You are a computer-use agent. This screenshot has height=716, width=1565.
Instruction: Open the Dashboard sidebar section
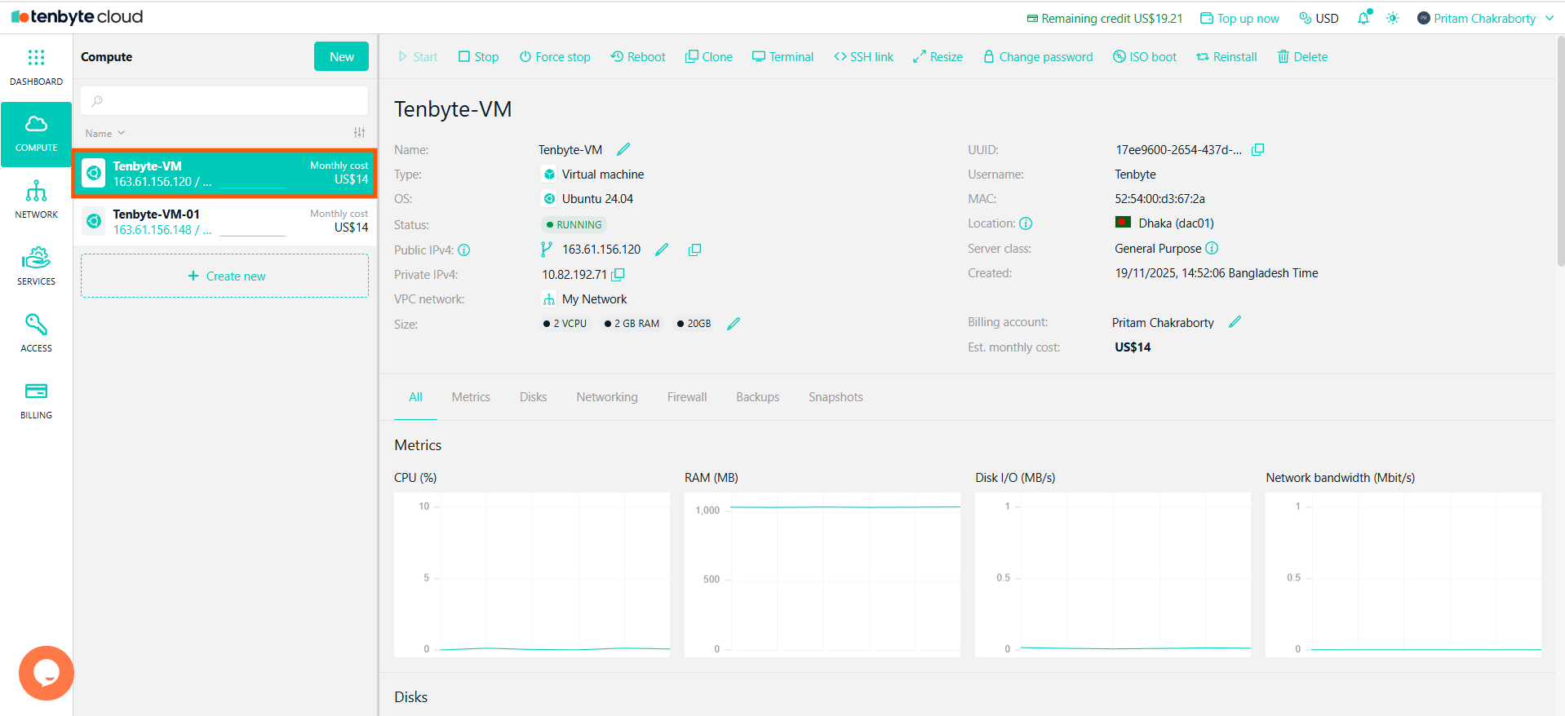click(36, 68)
